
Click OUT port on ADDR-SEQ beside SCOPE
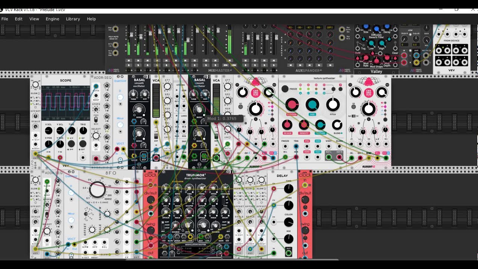pos(96,158)
